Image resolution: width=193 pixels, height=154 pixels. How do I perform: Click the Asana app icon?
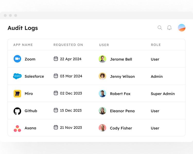click(x=17, y=128)
